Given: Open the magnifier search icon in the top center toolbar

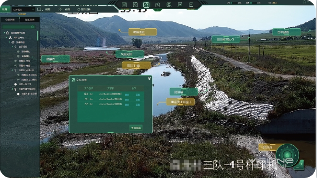Looking at the screenshot, I should pos(169,5).
